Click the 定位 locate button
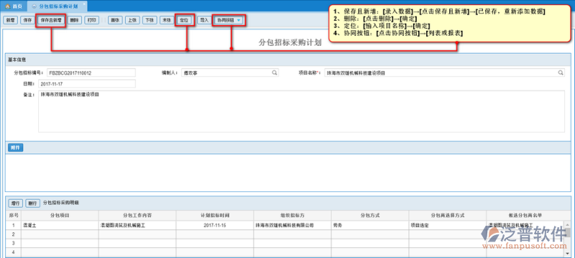The image size is (575, 258). click(184, 21)
